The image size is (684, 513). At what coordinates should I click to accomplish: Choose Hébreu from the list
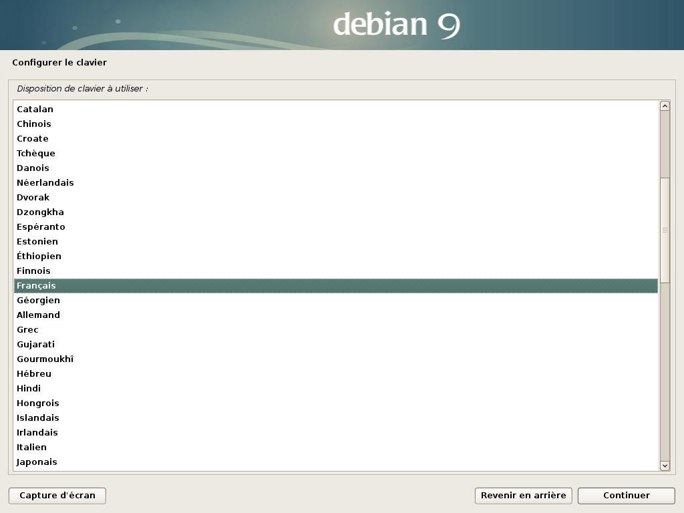pyautogui.click(x=335, y=374)
